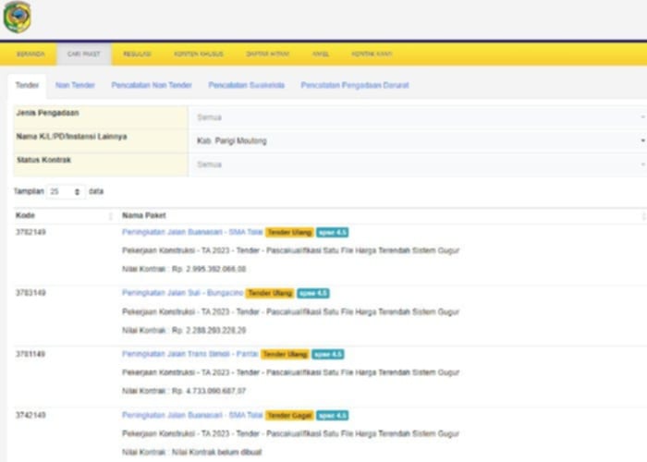Click Tender Ulang badge on Sui - Bungacino row
The image size is (647, 462).
point(270,293)
